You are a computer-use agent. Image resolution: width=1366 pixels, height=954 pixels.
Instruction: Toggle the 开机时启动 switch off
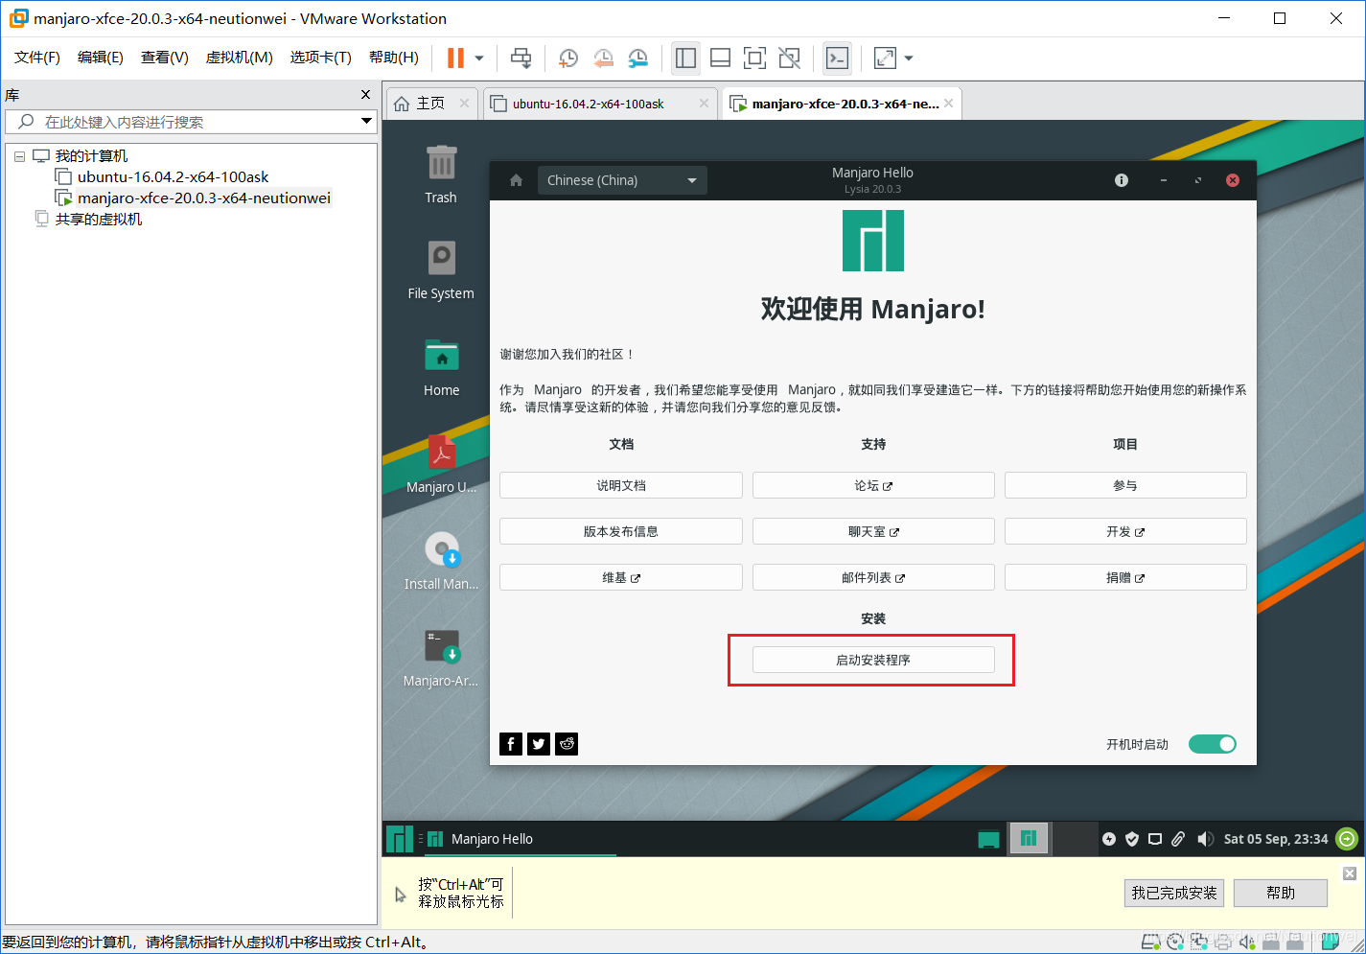(1213, 744)
